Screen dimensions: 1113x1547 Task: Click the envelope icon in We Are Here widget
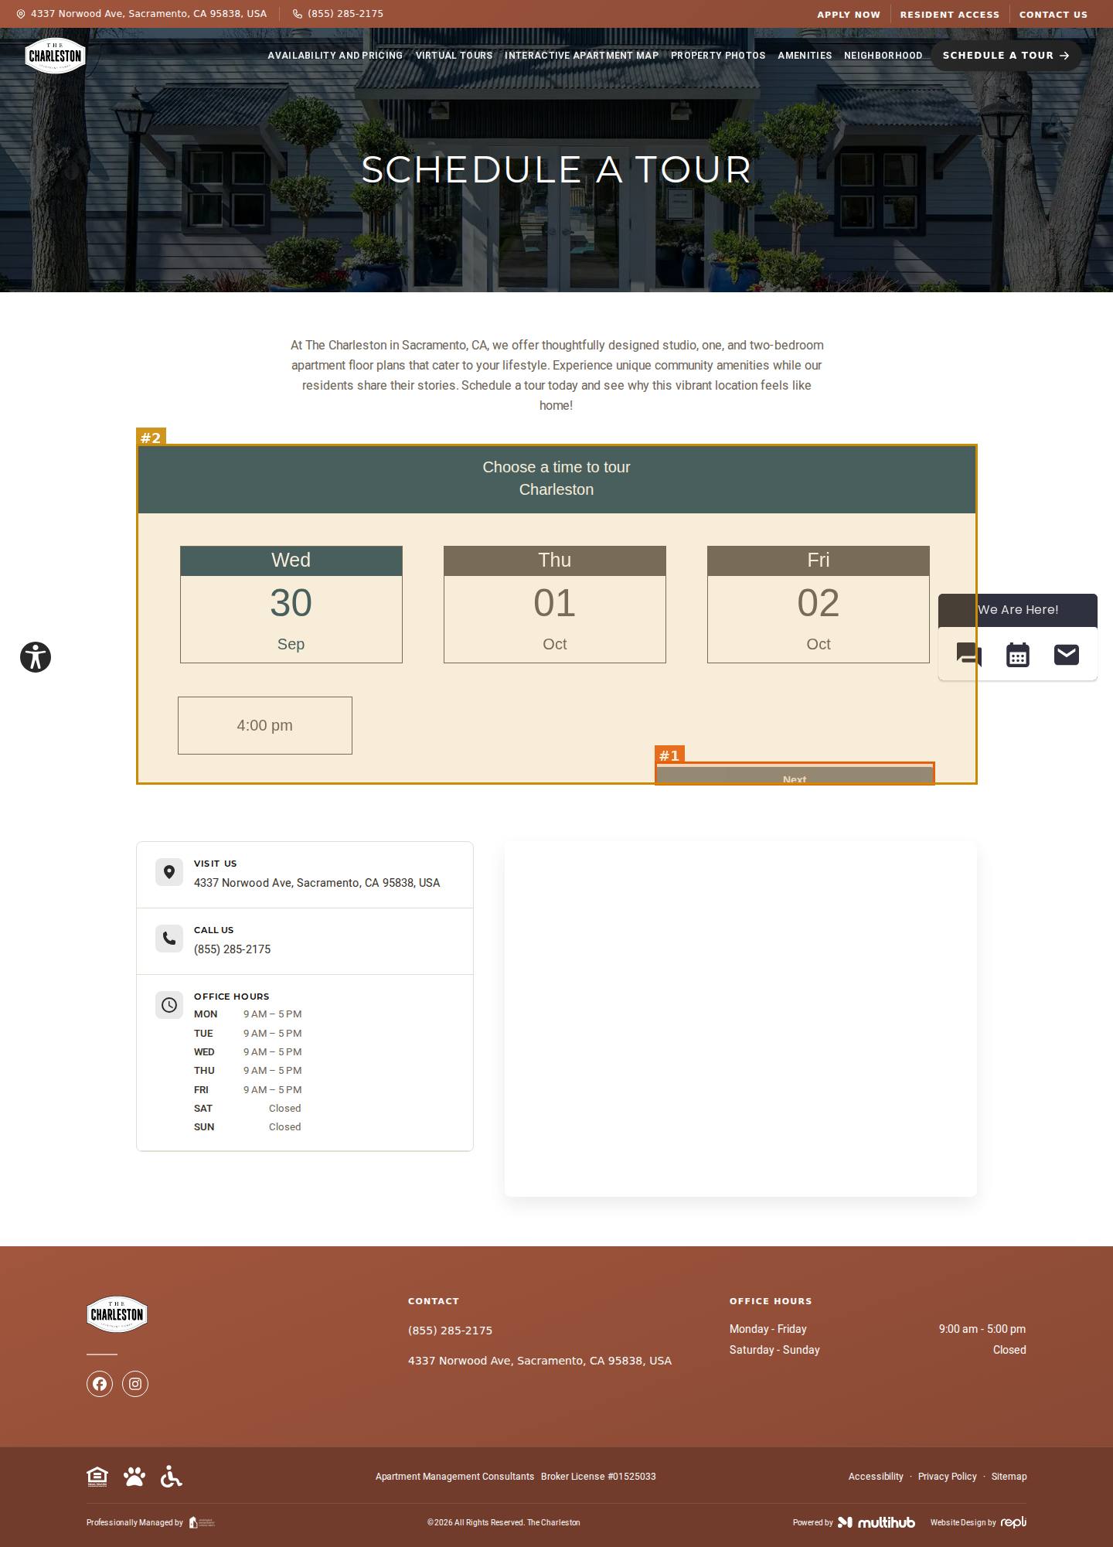tap(1067, 655)
